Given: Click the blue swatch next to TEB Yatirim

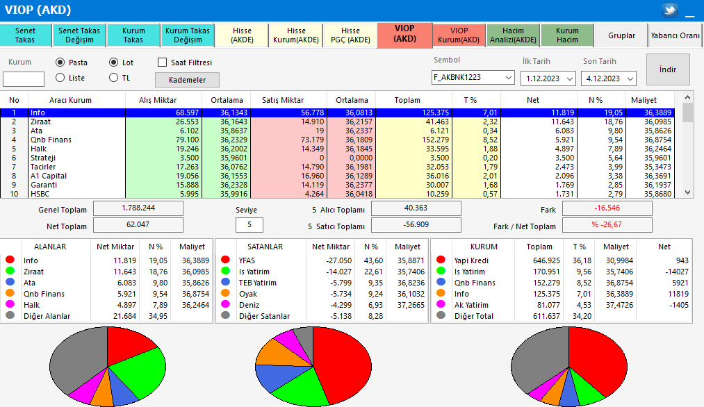Looking at the screenshot, I should (225, 282).
